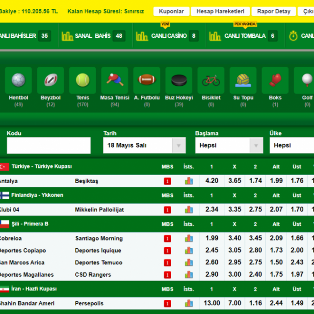
Task: Click İran - Hazfi Kupası league header
Action: [x=34, y=289]
